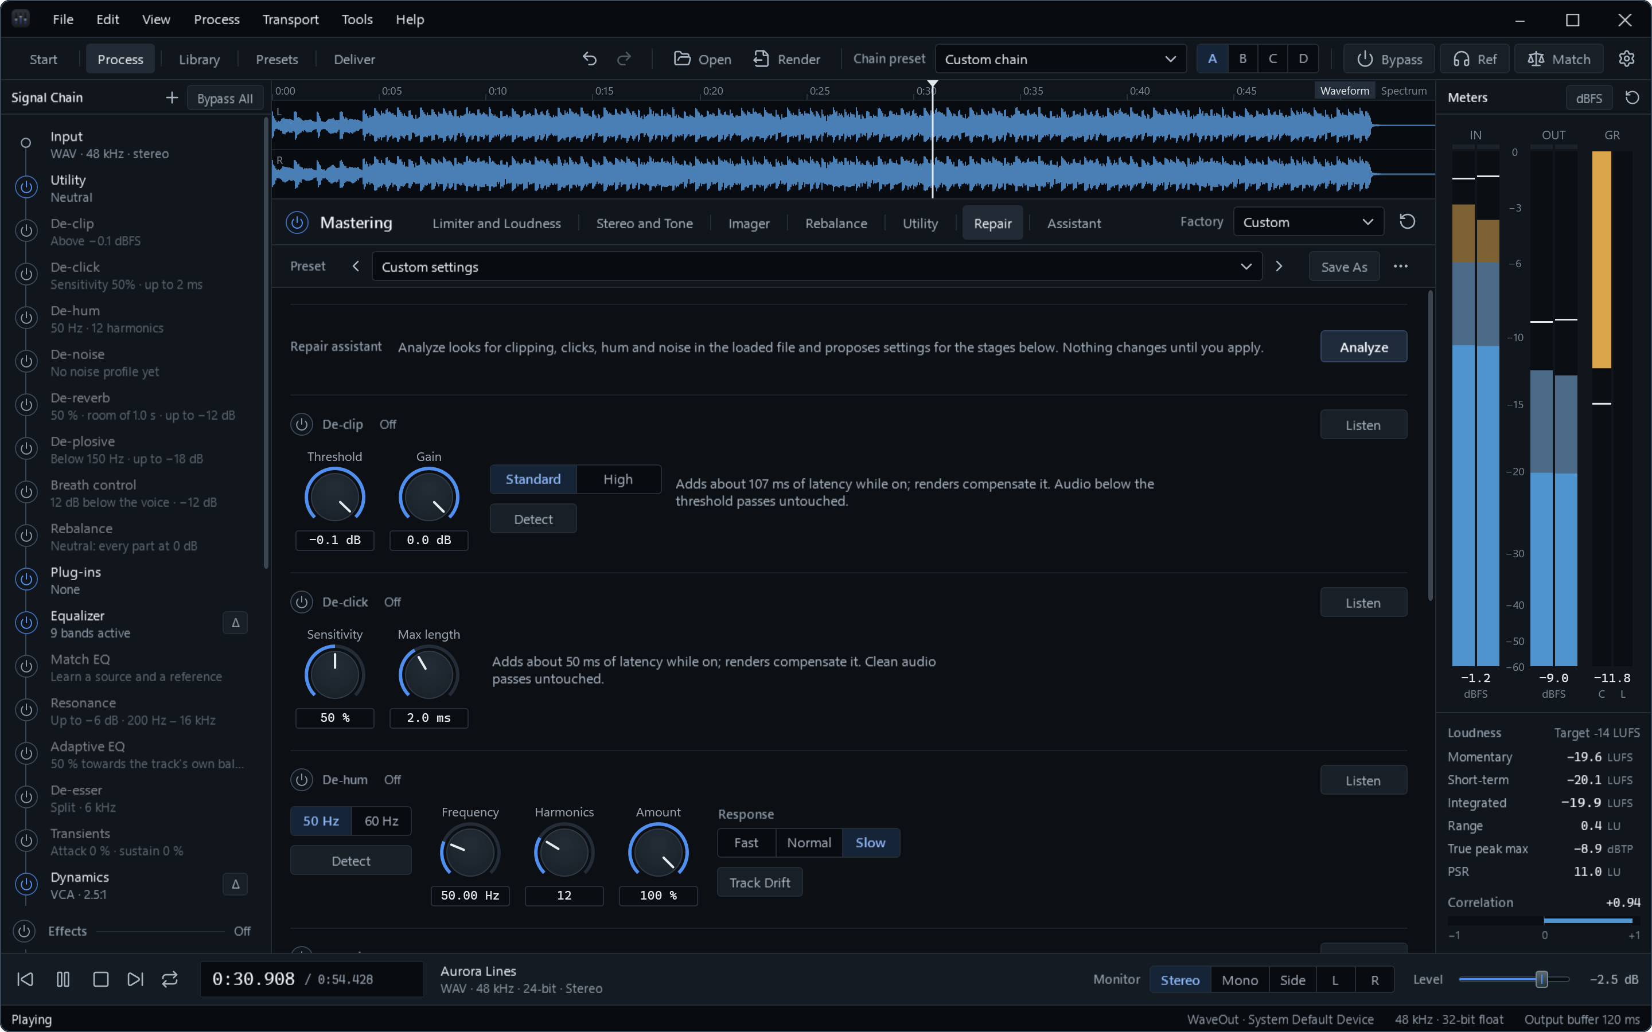This screenshot has width=1652, height=1032.
Task: Click the Analyze button
Action: coord(1363,347)
